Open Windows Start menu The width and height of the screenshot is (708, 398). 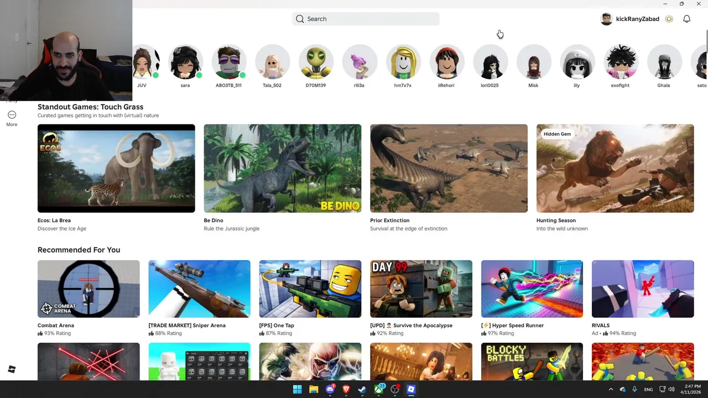click(297, 389)
